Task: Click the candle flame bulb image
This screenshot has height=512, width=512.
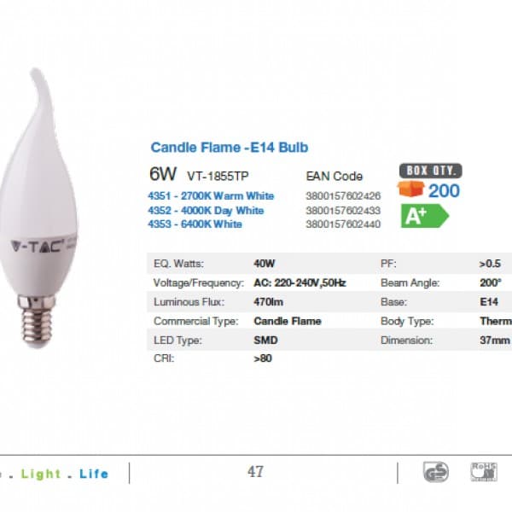Action: 38,208
